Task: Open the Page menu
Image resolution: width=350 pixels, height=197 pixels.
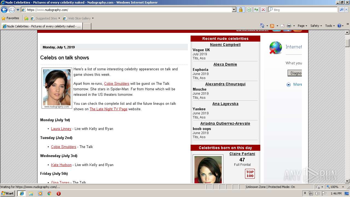Action: 302,26
